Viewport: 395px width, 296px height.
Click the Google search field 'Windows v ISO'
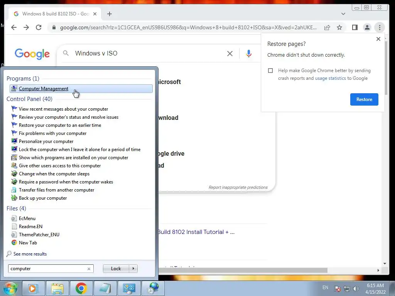[149, 53]
